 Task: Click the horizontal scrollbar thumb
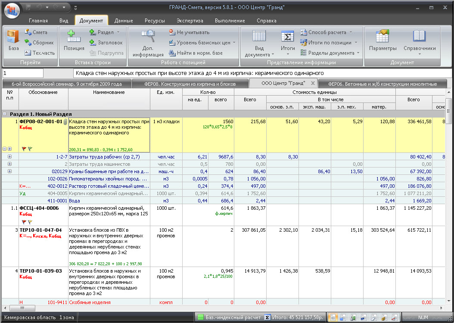[x=22, y=308]
